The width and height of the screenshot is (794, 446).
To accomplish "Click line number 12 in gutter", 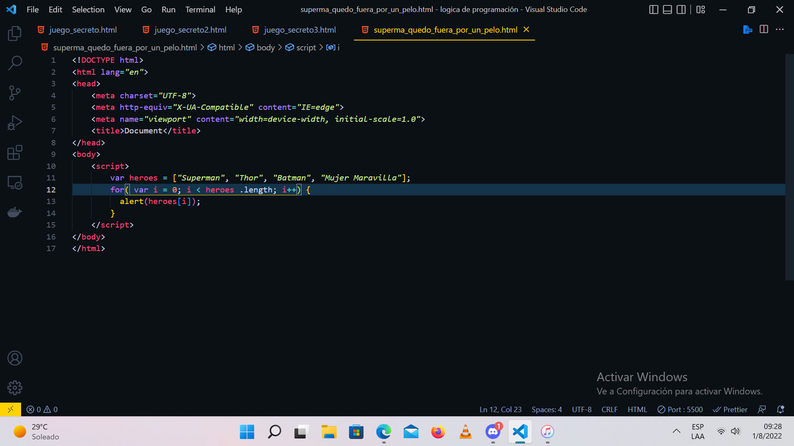I will (x=51, y=190).
